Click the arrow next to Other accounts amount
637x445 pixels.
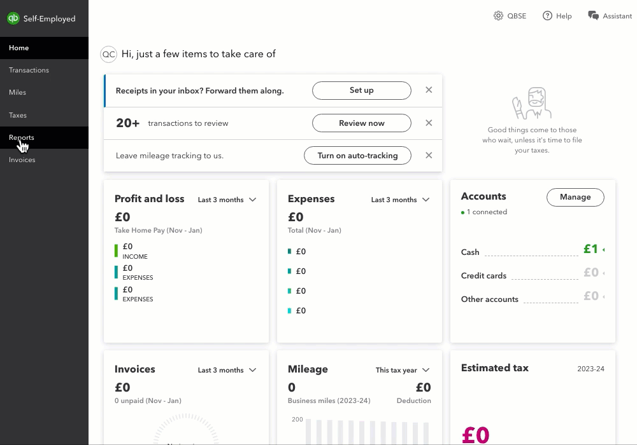point(603,297)
